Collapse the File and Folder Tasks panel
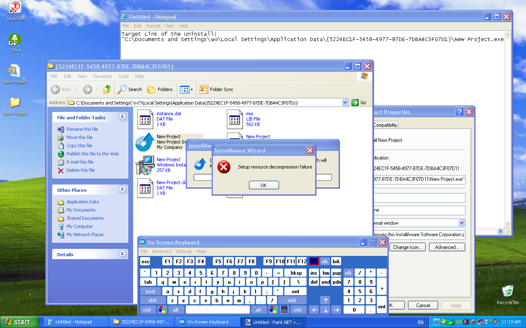526x328 pixels. pos(122,117)
